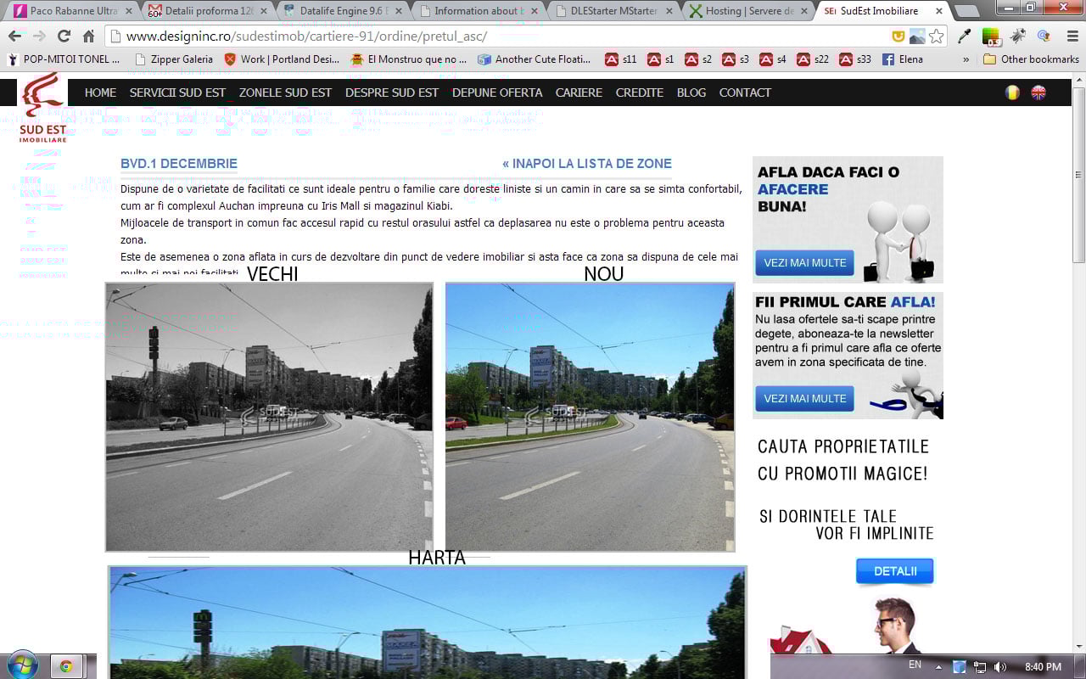
Task: Open the s1 bookmark
Action: pyautogui.click(x=660, y=59)
